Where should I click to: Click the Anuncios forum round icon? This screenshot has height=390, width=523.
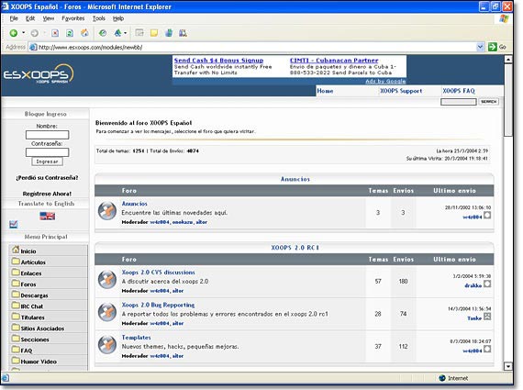pos(107,211)
